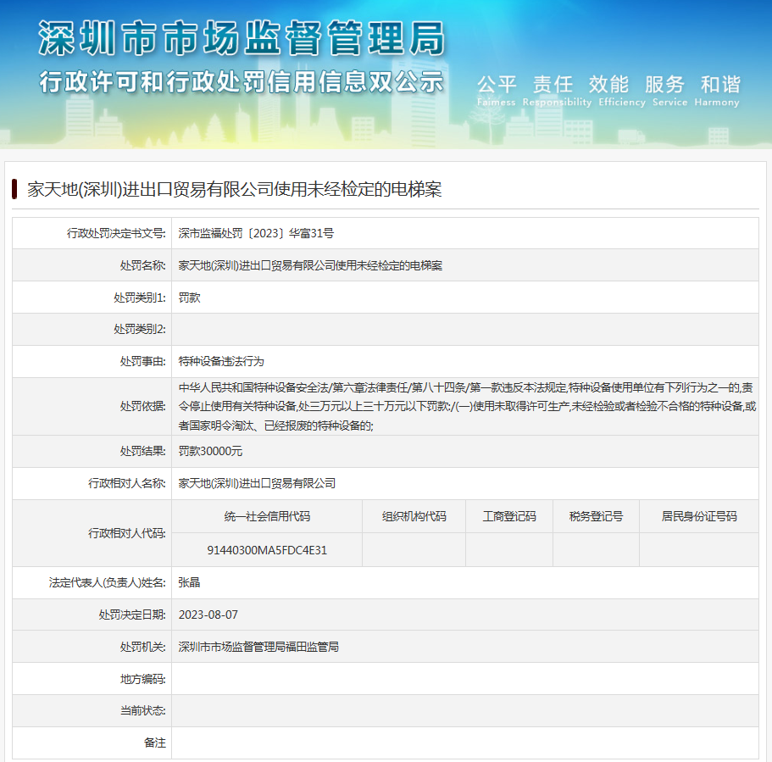
Task: Click the 组织机构代码 column header
Action: click(414, 516)
